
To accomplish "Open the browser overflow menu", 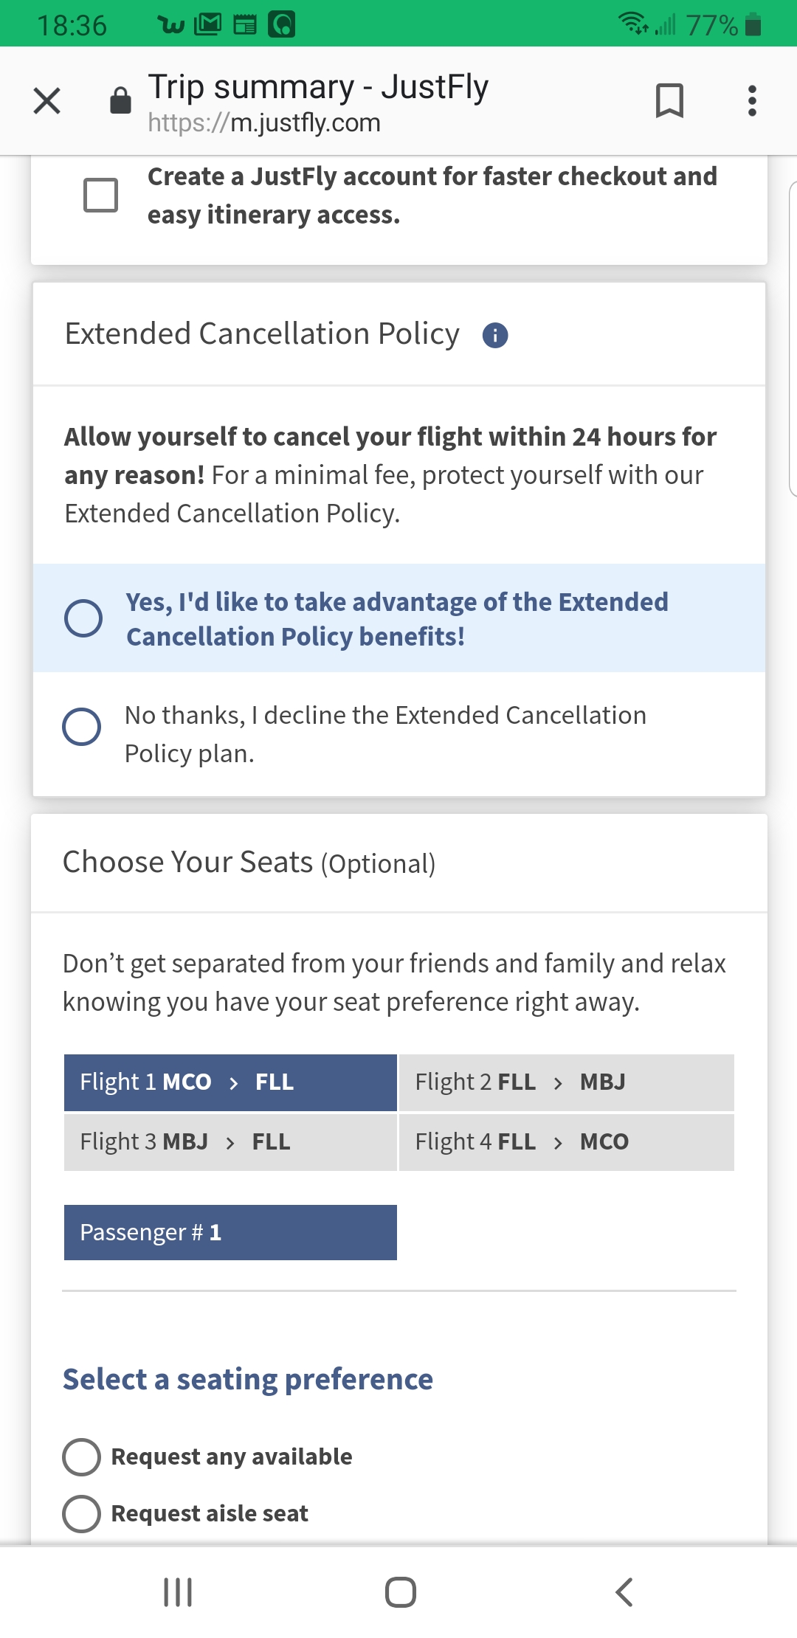I will pos(751,101).
